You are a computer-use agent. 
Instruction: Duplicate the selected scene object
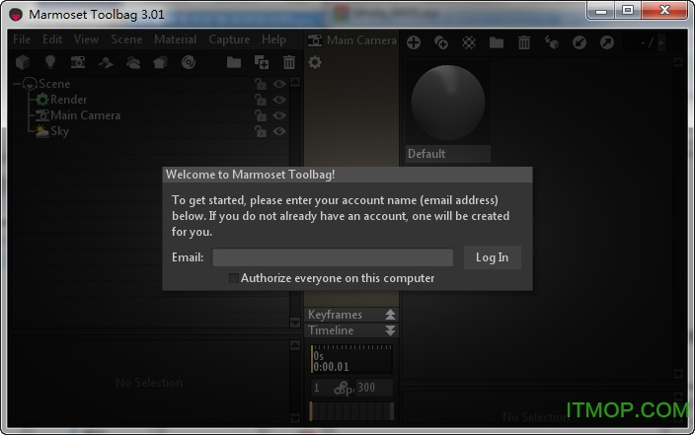click(262, 62)
